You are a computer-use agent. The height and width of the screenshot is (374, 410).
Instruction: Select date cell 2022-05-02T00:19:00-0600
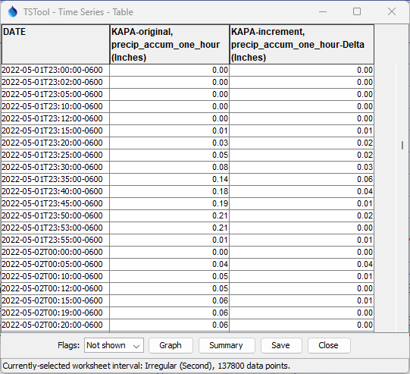[x=55, y=313]
